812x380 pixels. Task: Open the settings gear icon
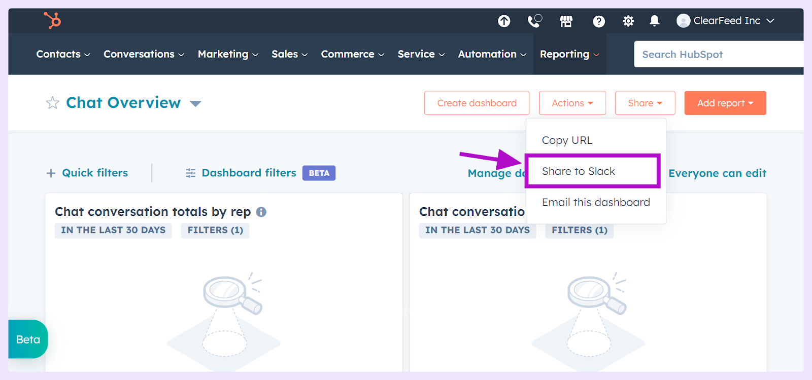pyautogui.click(x=628, y=21)
